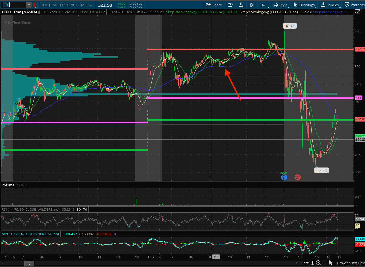
Task: Open the Share menu
Action: point(214,5)
